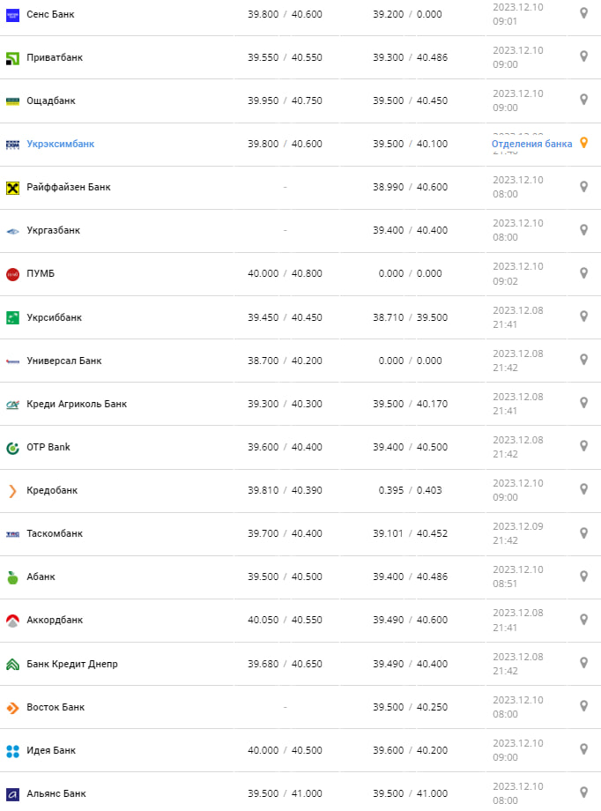Select the Банк Кредит Днепр name
This screenshot has height=811, width=601.
[72, 664]
